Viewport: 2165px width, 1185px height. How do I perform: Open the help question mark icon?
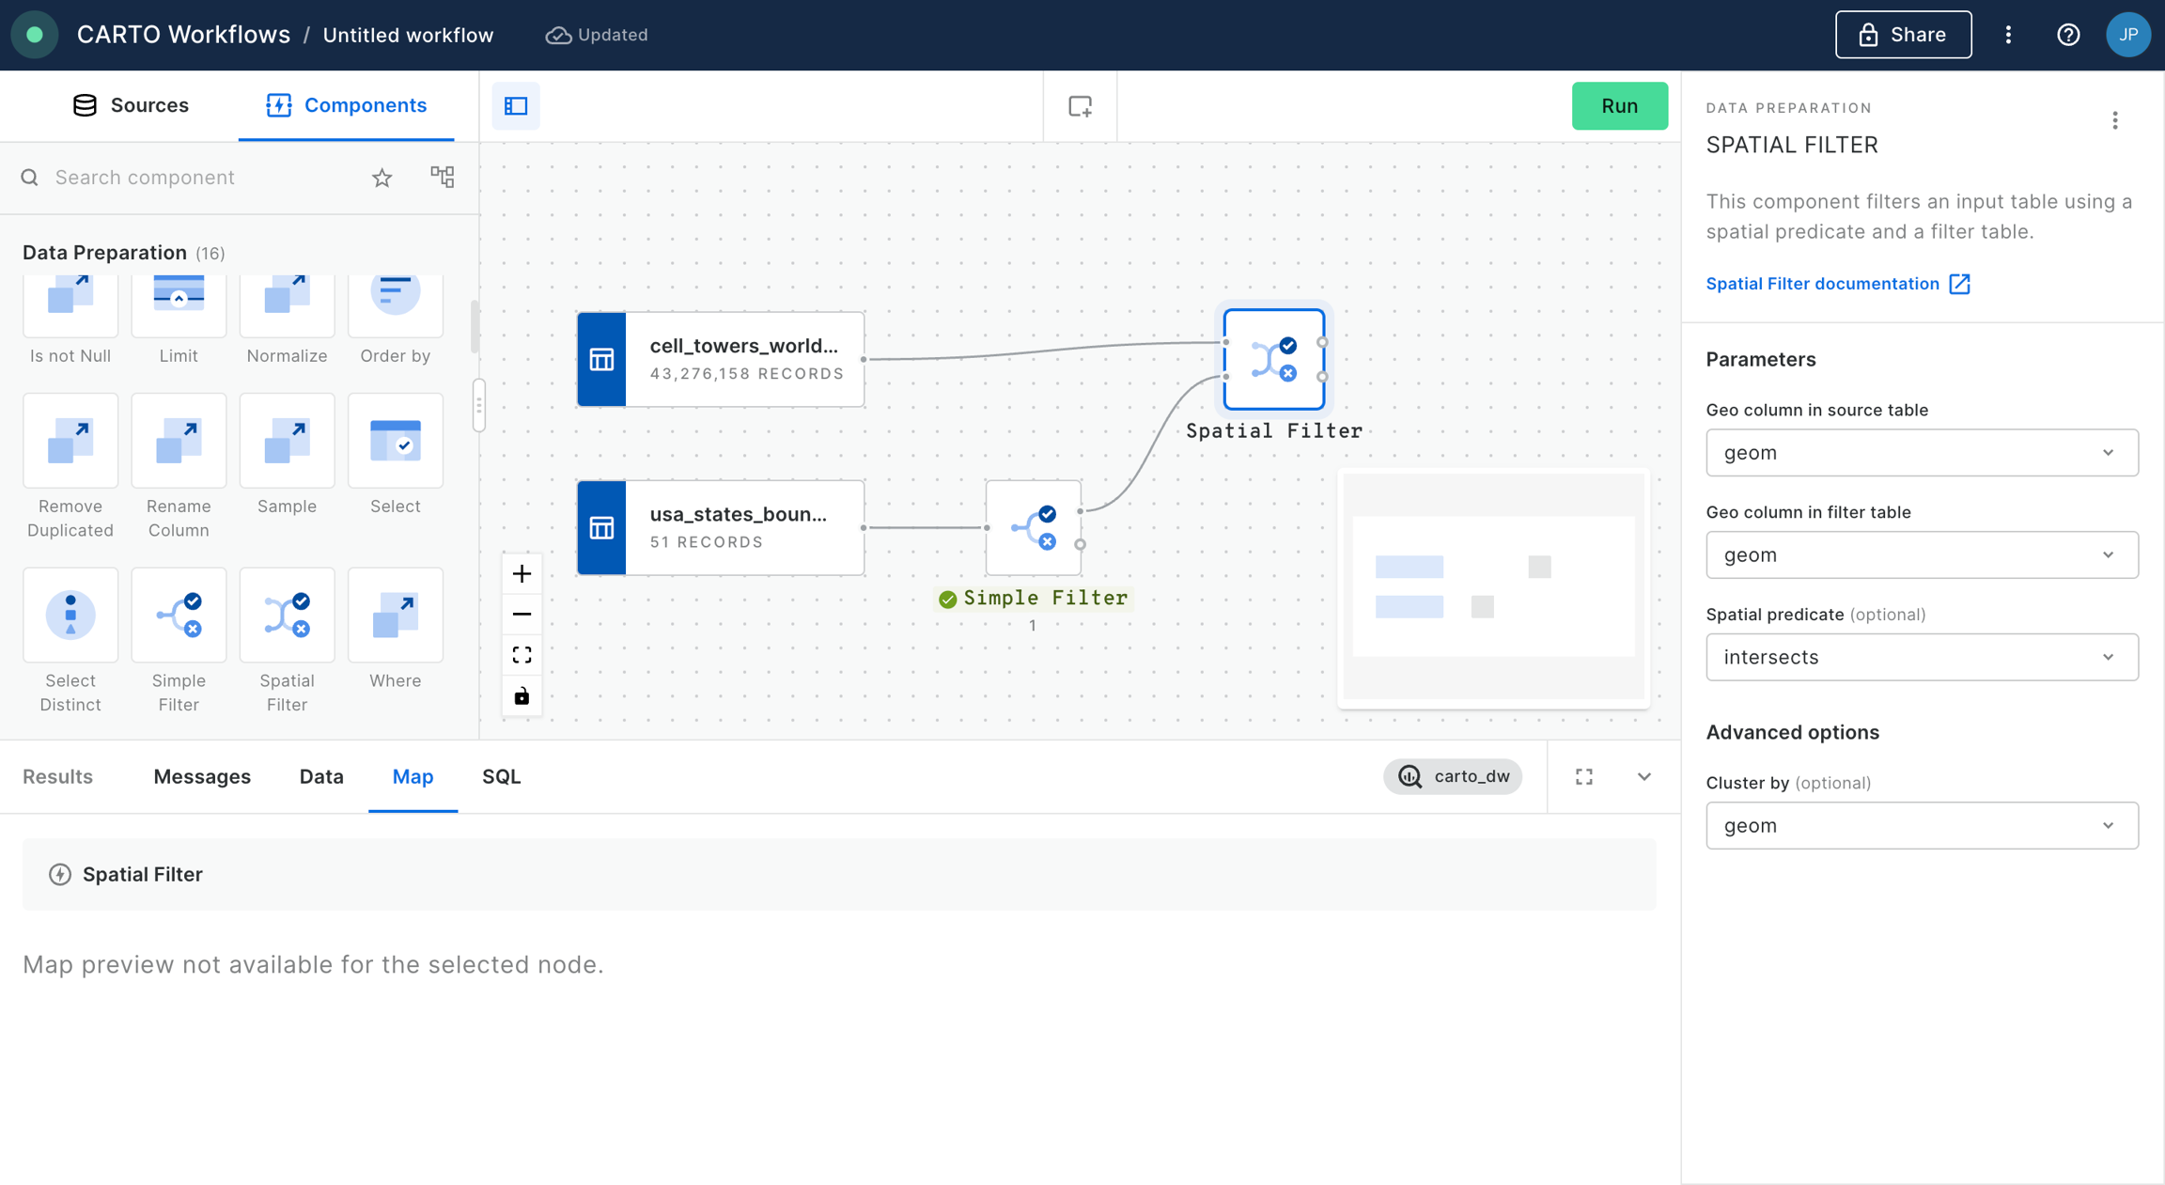(x=2068, y=35)
